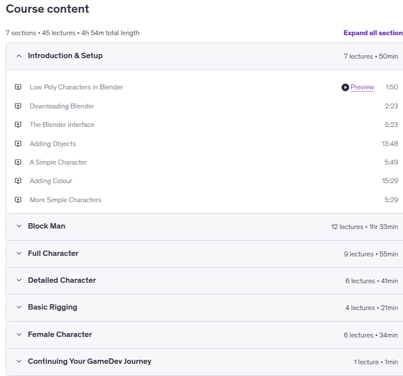The image size is (403, 376).
Task: Click the Detailed Character section title
Action: pyautogui.click(x=62, y=280)
